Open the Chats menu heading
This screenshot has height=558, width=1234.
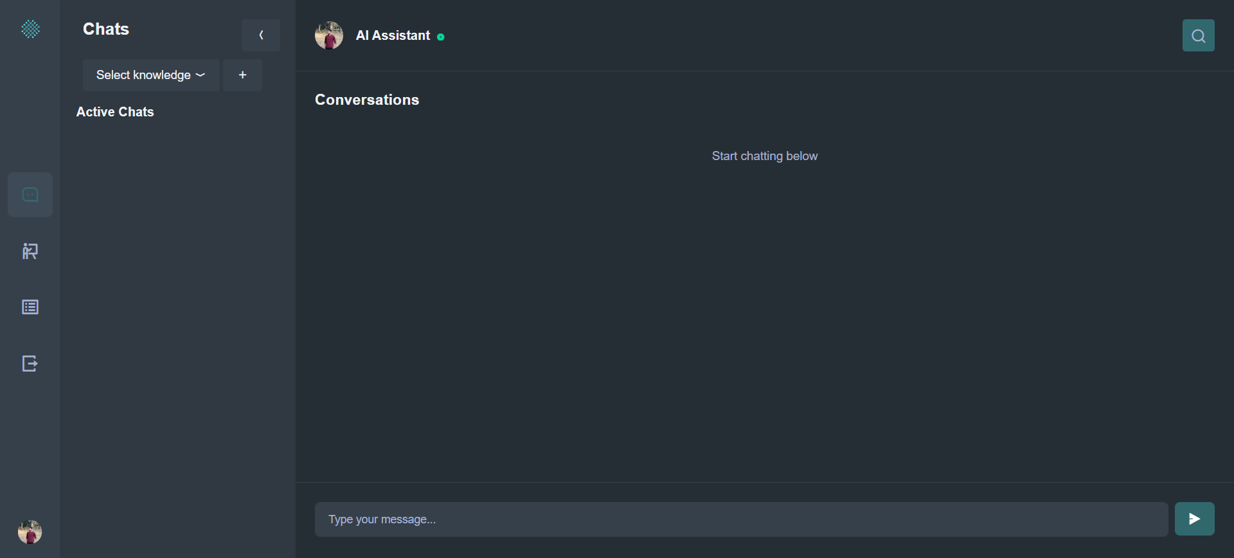point(105,28)
